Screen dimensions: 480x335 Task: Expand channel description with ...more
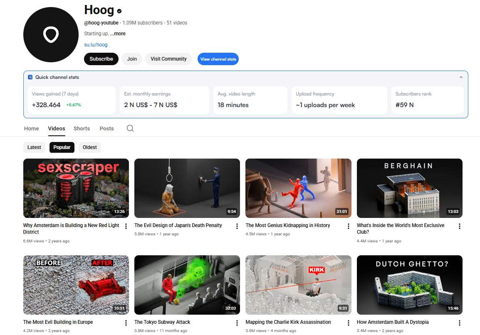tap(118, 34)
